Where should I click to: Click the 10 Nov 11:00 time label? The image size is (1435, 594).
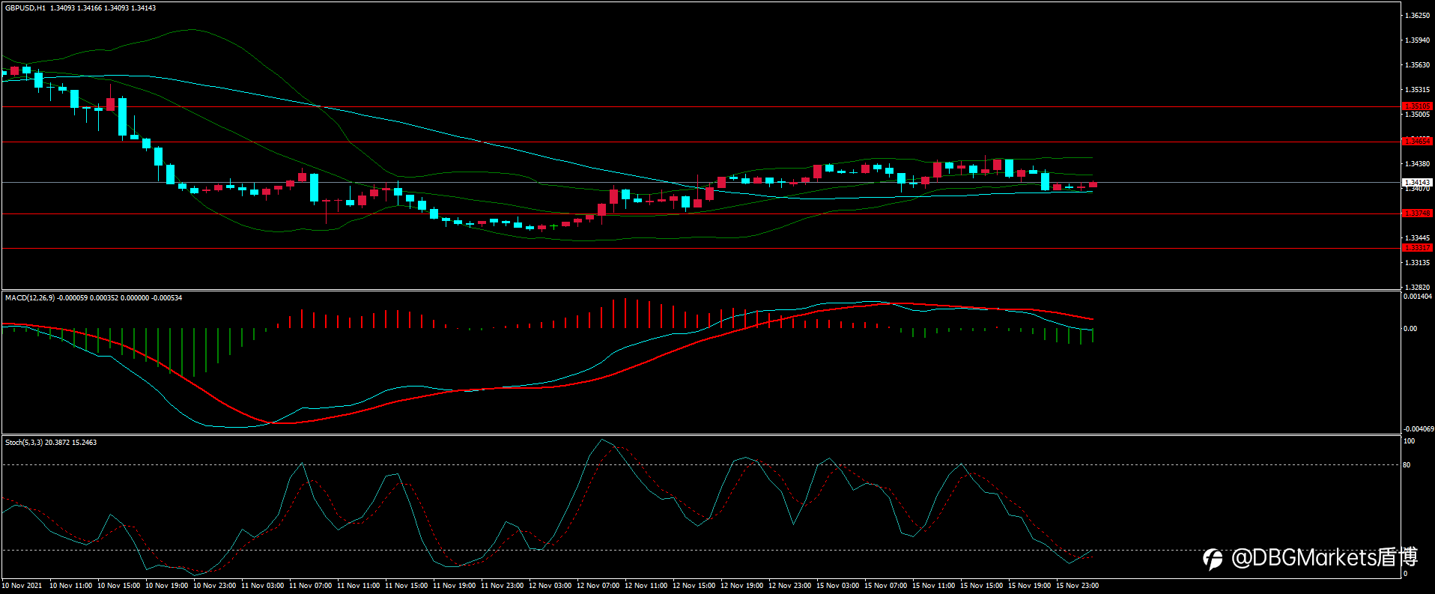(70, 586)
